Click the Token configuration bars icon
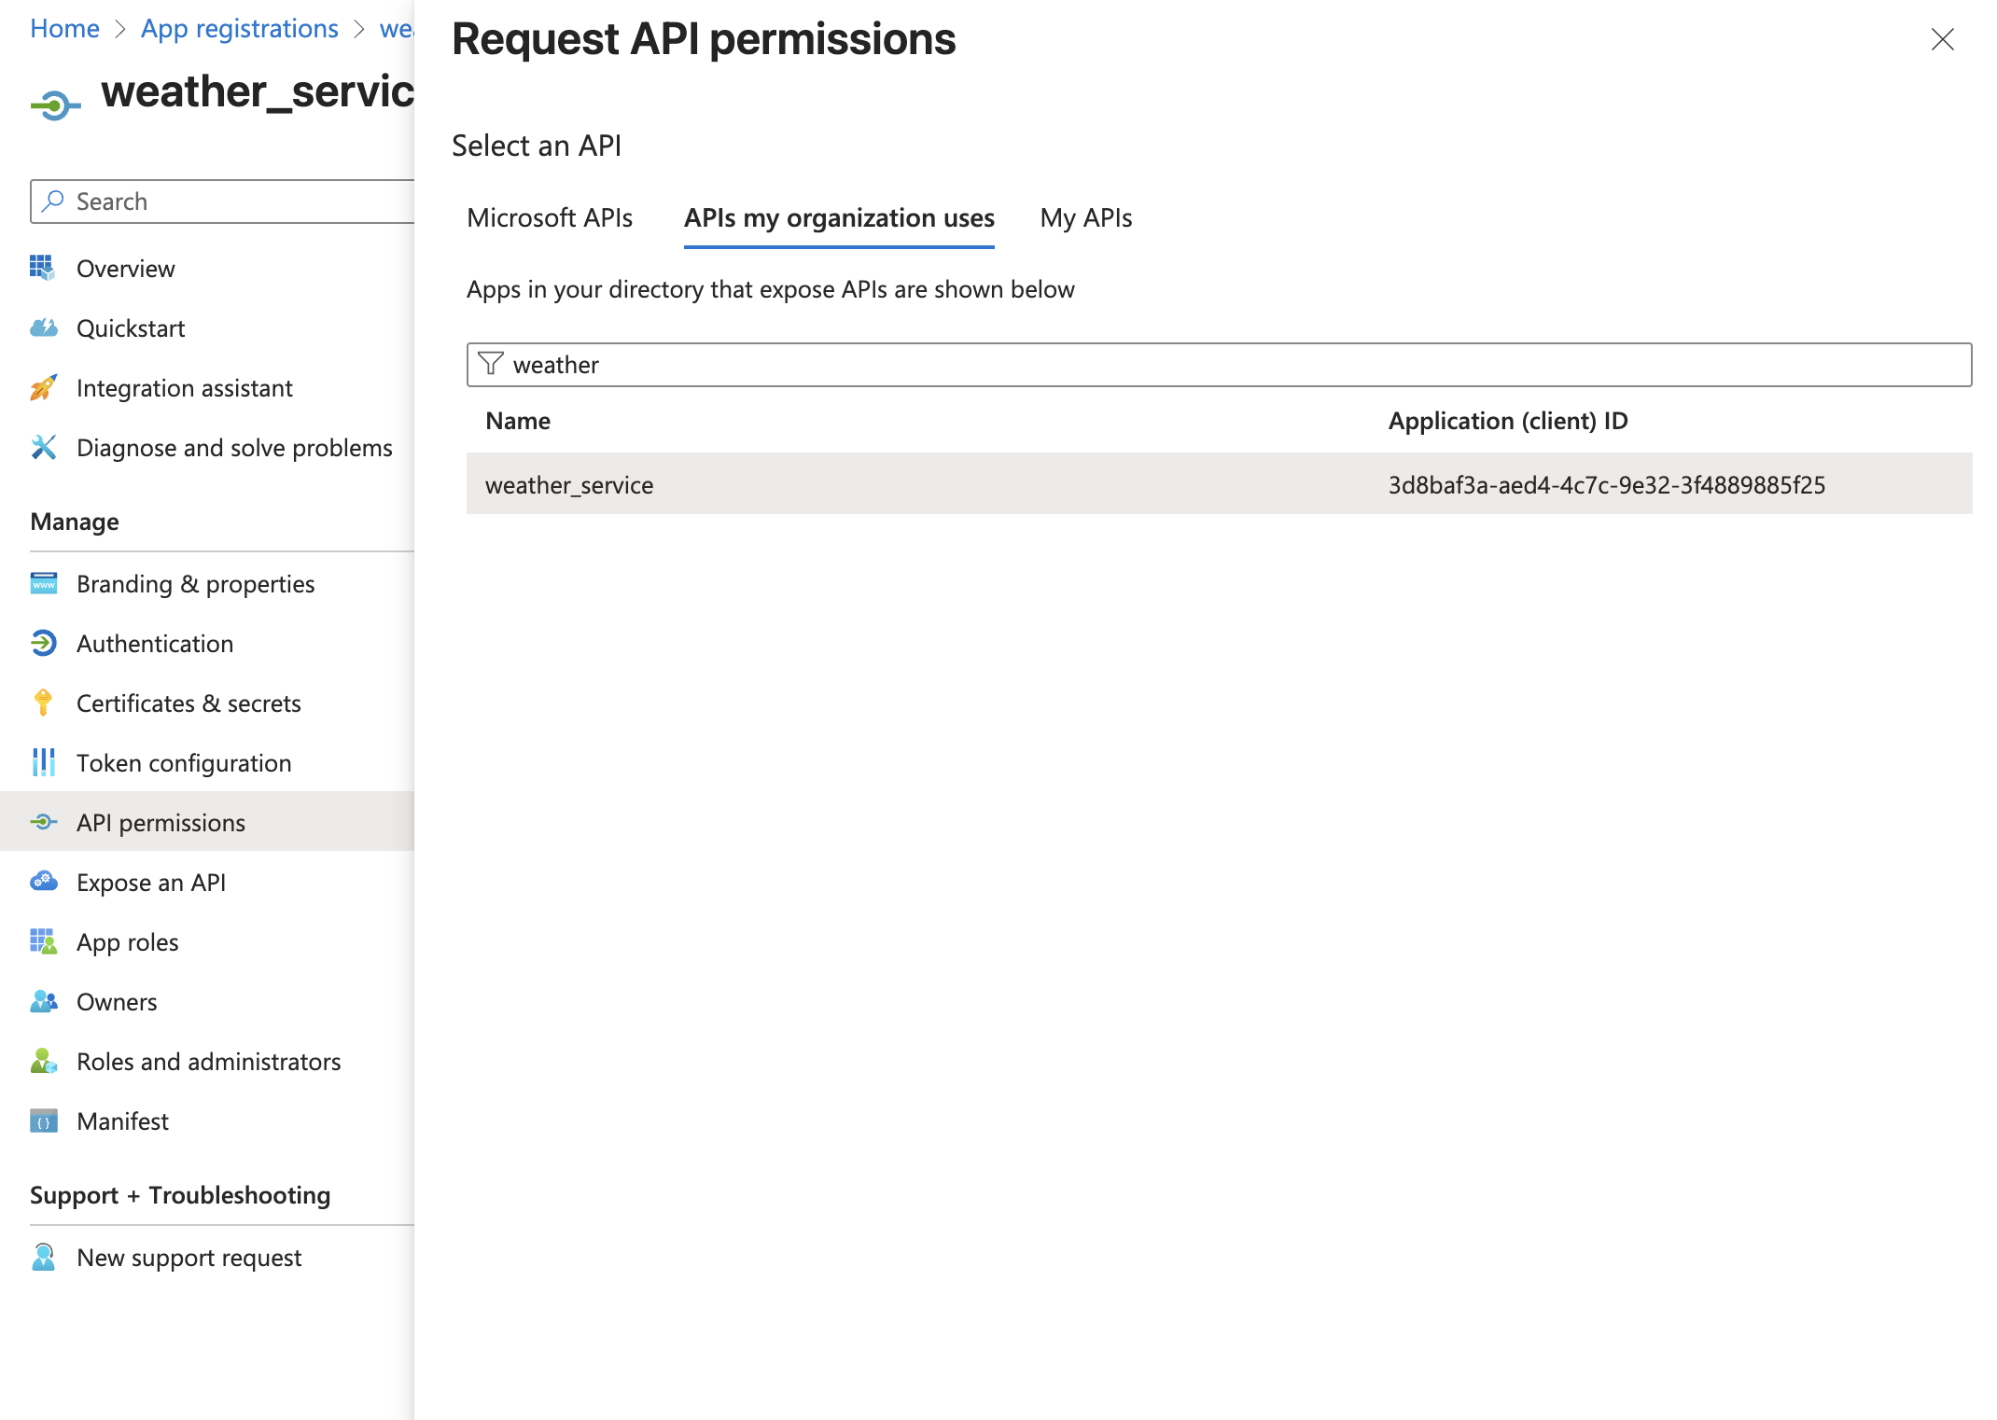The height and width of the screenshot is (1420, 1997). pyautogui.click(x=43, y=762)
